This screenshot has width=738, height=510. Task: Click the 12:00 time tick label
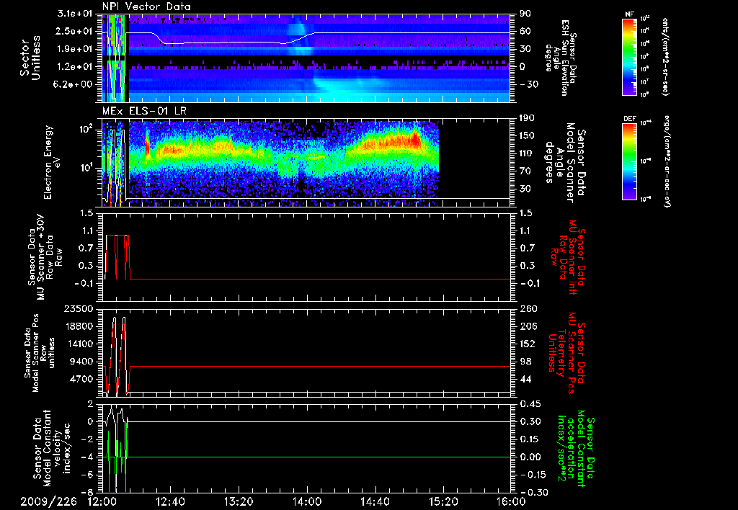coord(102,501)
